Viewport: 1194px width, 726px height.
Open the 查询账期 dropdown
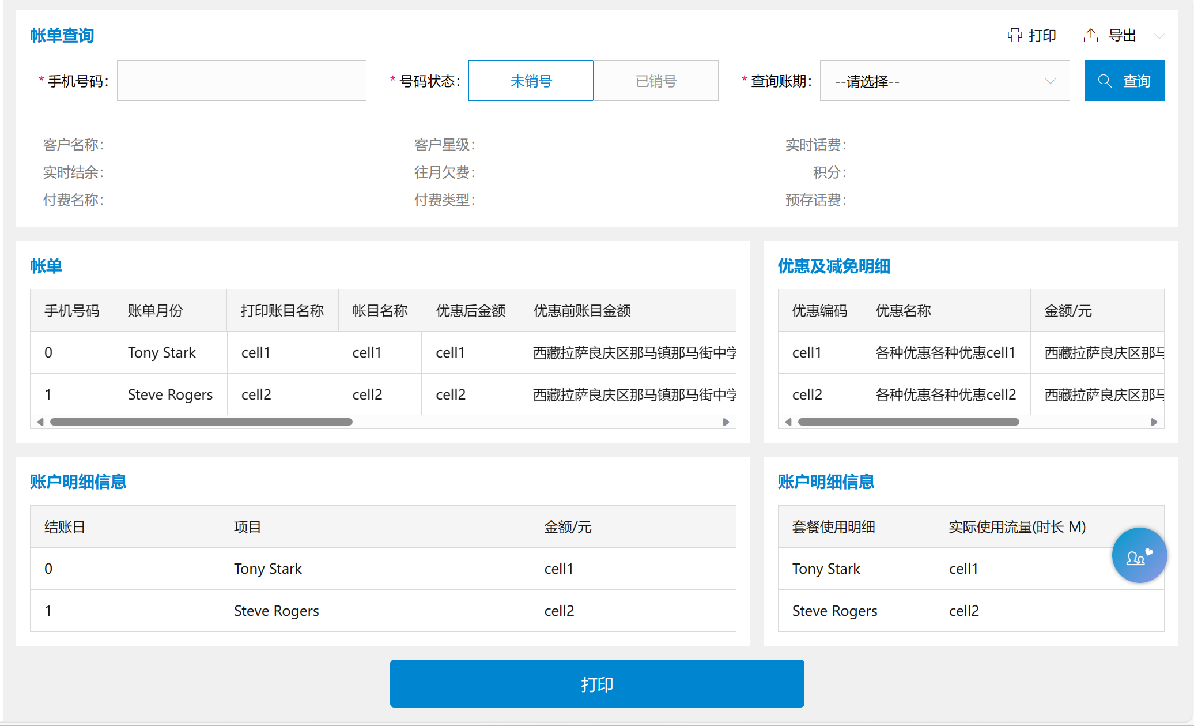[x=944, y=81]
